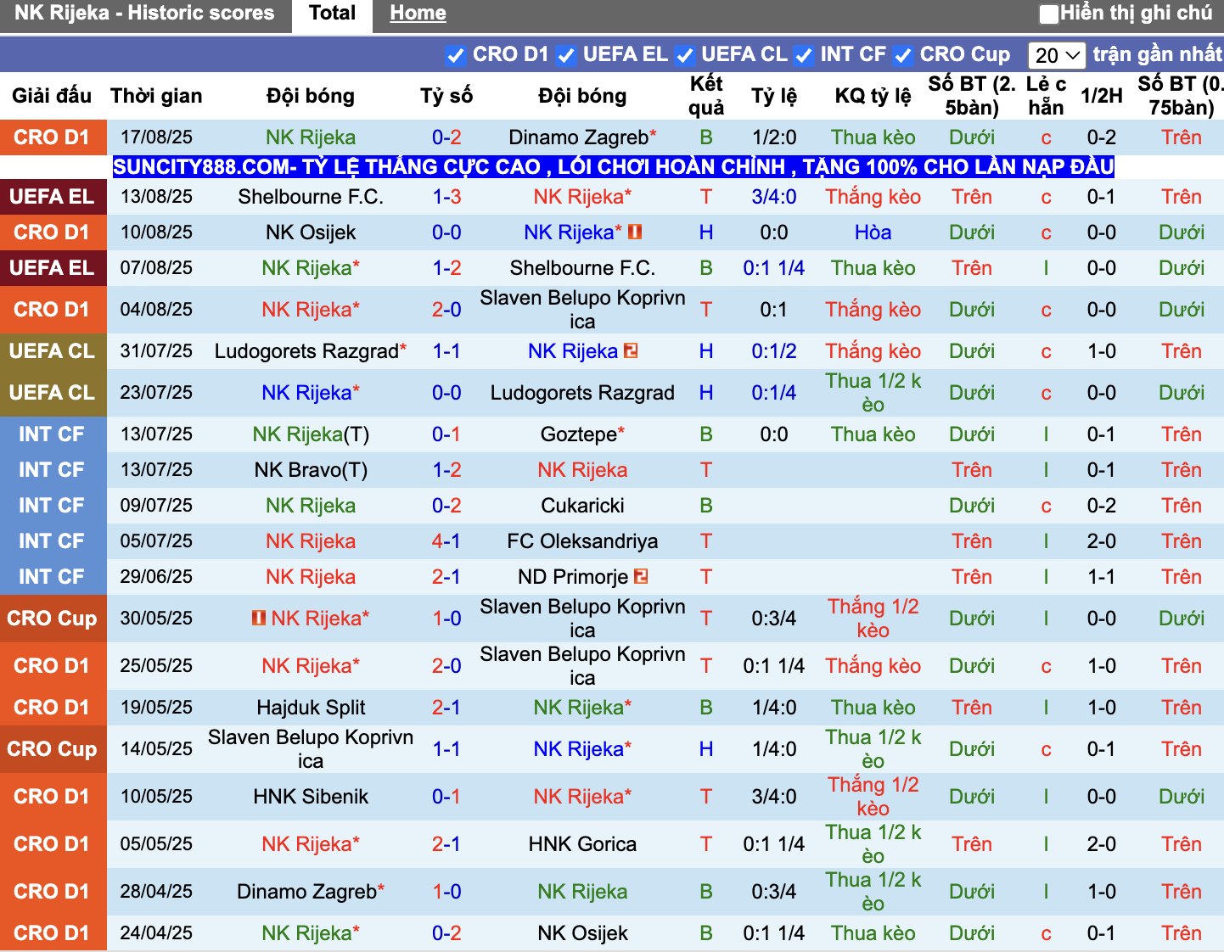Click the SUNCITY888.COM advertisement banner
The image size is (1224, 952).
click(x=613, y=166)
